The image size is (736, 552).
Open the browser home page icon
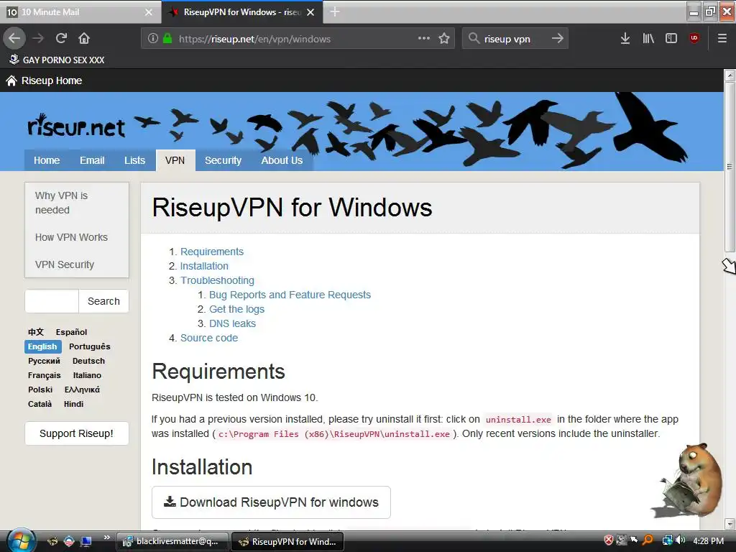click(84, 38)
